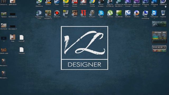This screenshot has height=95, width=169.
Task: Launch the Warface game shortcut
Action: (x=48, y=3)
